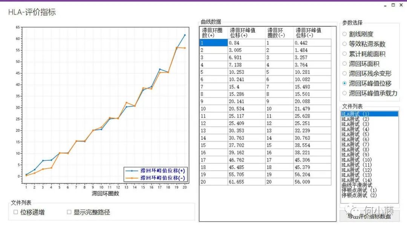Viewport: 407px width, 229px height.
Task: Click cell with value 6.931
Action: pos(246,57)
